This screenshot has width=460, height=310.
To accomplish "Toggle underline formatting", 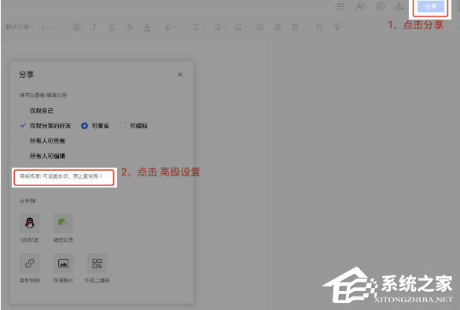I will tap(112, 27).
